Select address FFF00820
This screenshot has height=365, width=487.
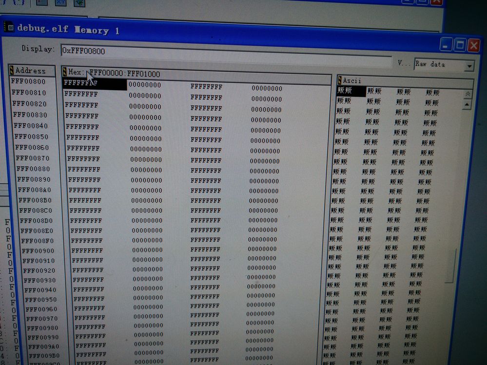tap(30, 104)
